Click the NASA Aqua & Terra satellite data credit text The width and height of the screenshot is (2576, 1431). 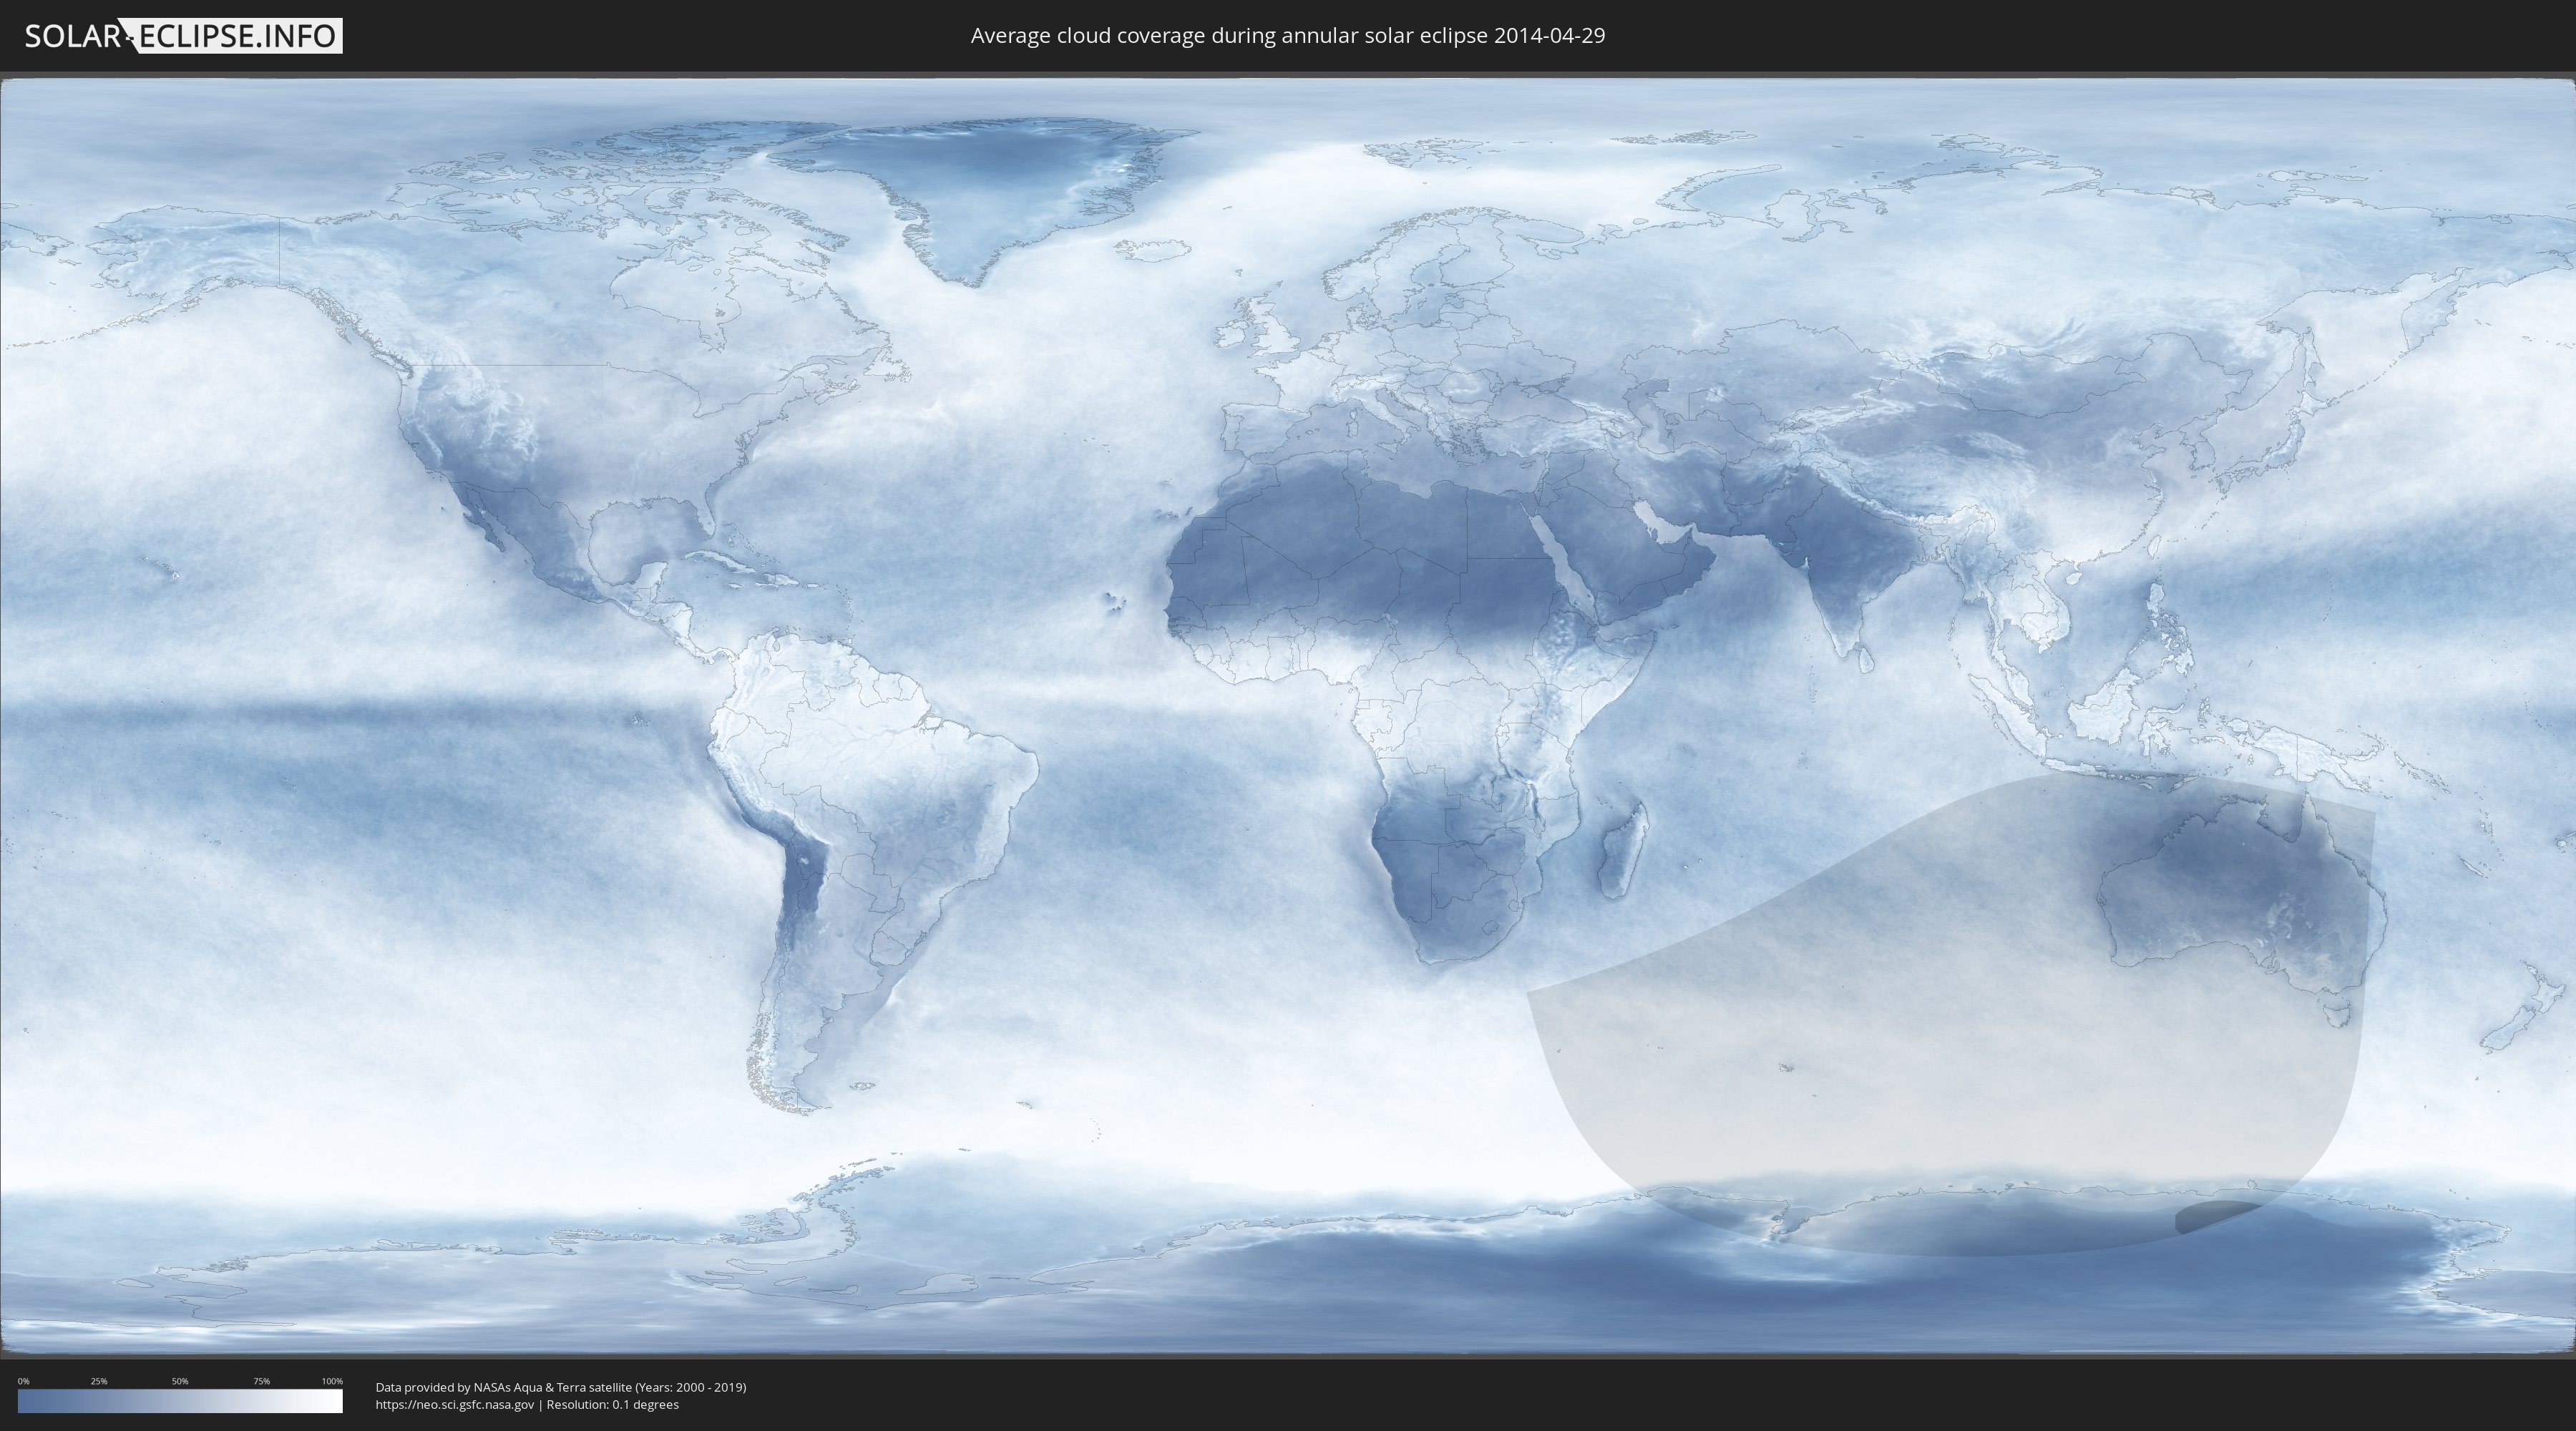tap(561, 1387)
